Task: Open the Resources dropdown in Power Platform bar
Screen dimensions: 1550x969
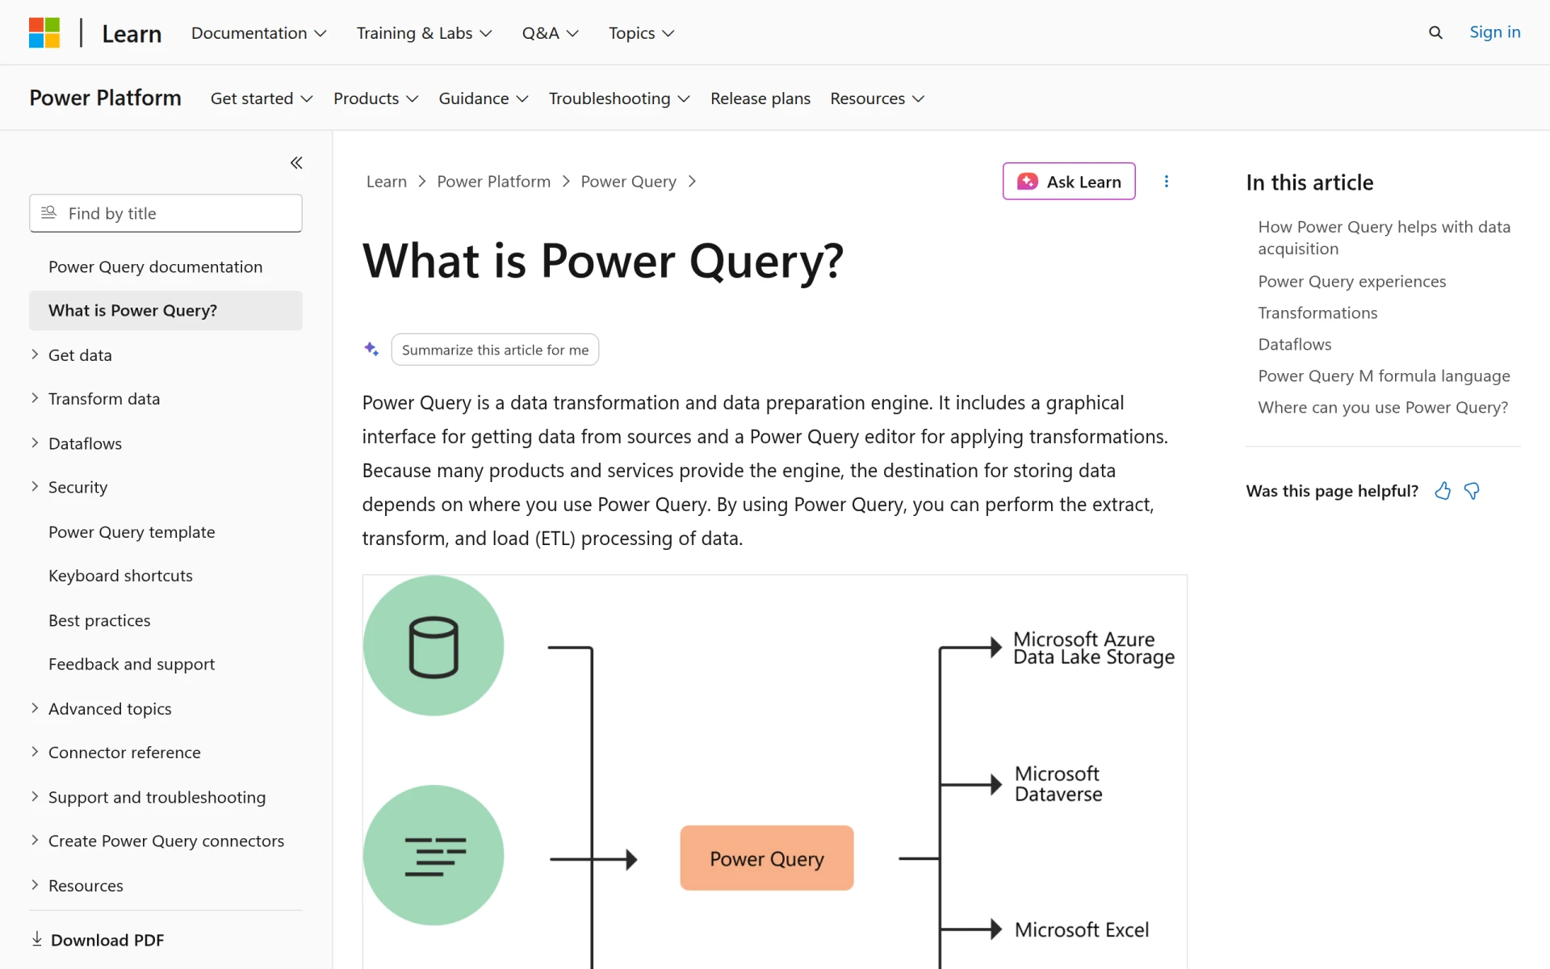Action: coord(878,99)
